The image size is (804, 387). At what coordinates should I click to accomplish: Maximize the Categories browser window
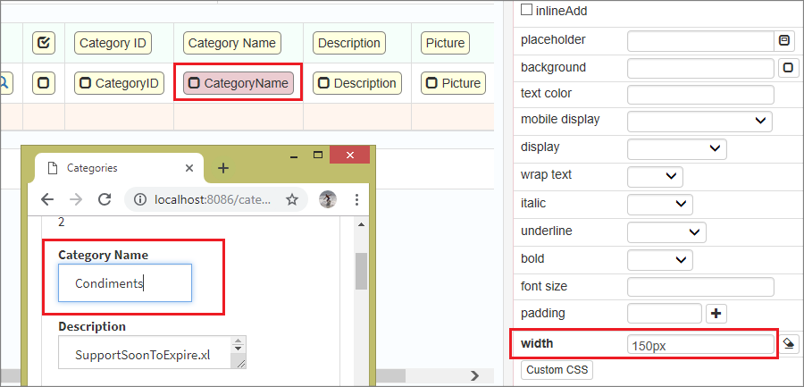coord(318,155)
